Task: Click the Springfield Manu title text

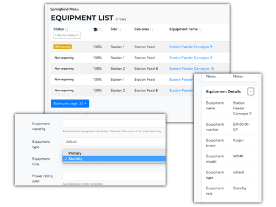Action: pyautogui.click(x=65, y=9)
